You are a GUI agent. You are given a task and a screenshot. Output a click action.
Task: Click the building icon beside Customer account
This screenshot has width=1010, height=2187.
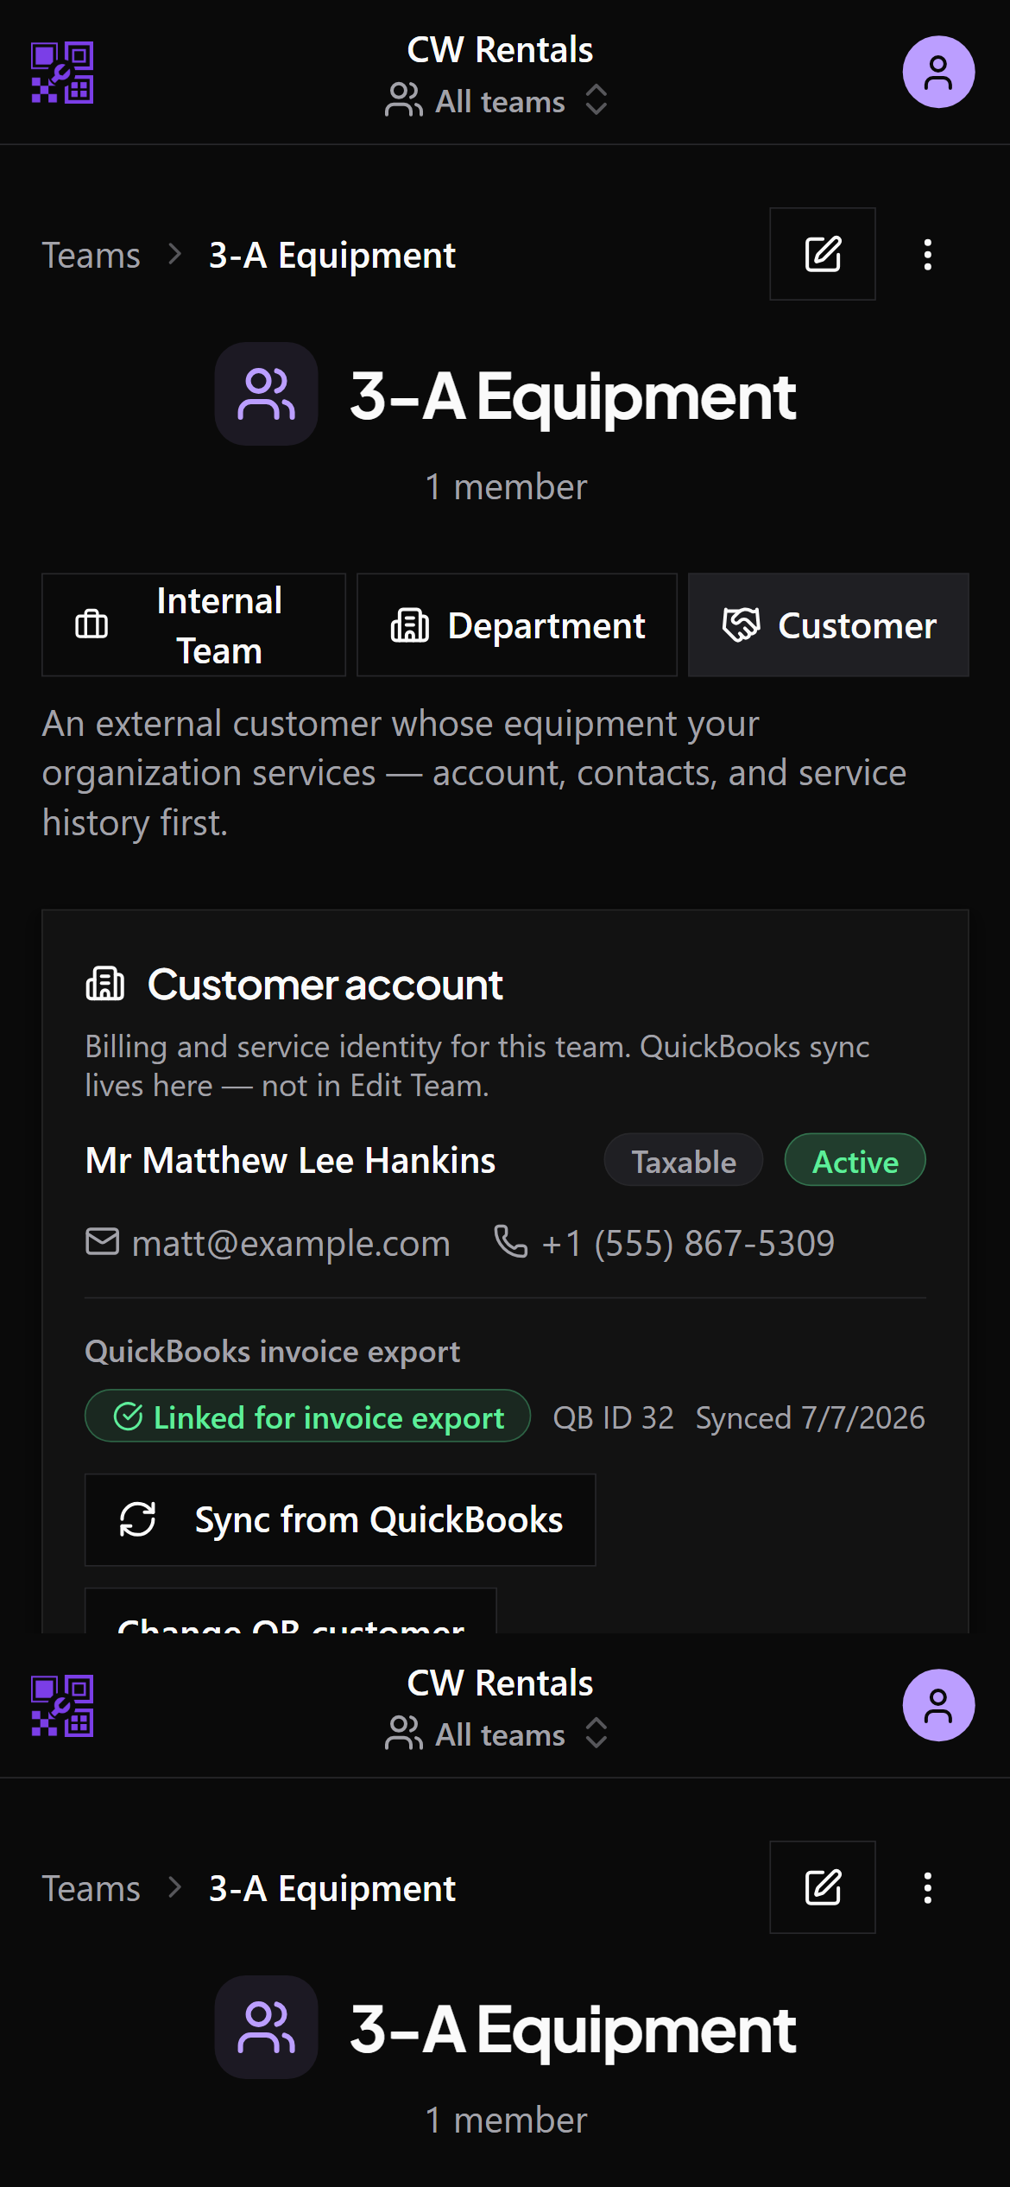105,984
